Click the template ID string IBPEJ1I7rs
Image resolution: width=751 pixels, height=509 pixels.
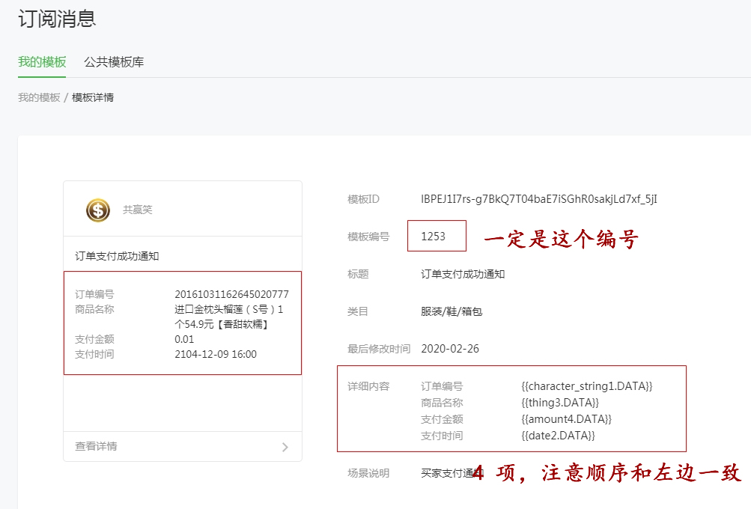point(539,199)
